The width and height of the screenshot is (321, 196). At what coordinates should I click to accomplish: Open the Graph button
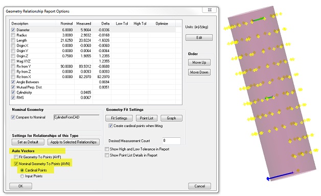[x=171, y=118]
